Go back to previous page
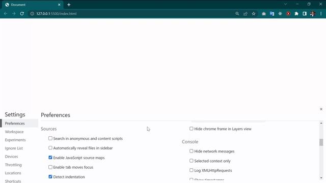The image size is (326, 183). click(6, 14)
